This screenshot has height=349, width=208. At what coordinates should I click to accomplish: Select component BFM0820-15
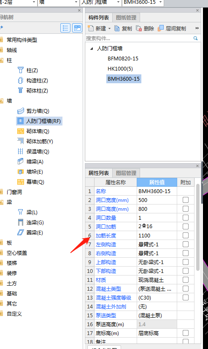click(x=123, y=59)
